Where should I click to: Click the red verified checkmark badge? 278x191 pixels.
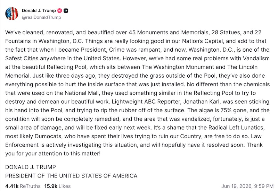(60, 11)
